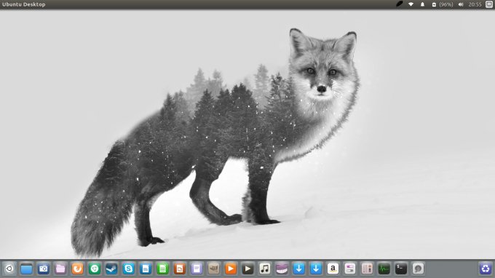The image size is (495, 278).
Task: Launch the orange presentation Impress icon
Action: coord(180,269)
